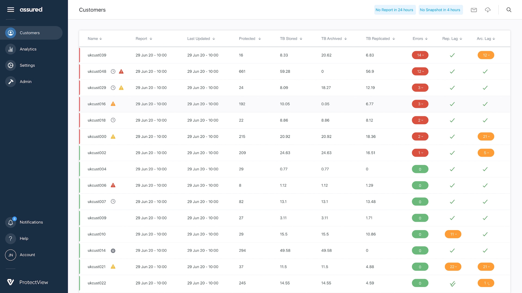Image resolution: width=522 pixels, height=293 pixels.
Task: Open the ukcust002 customer row
Action: click(97, 153)
